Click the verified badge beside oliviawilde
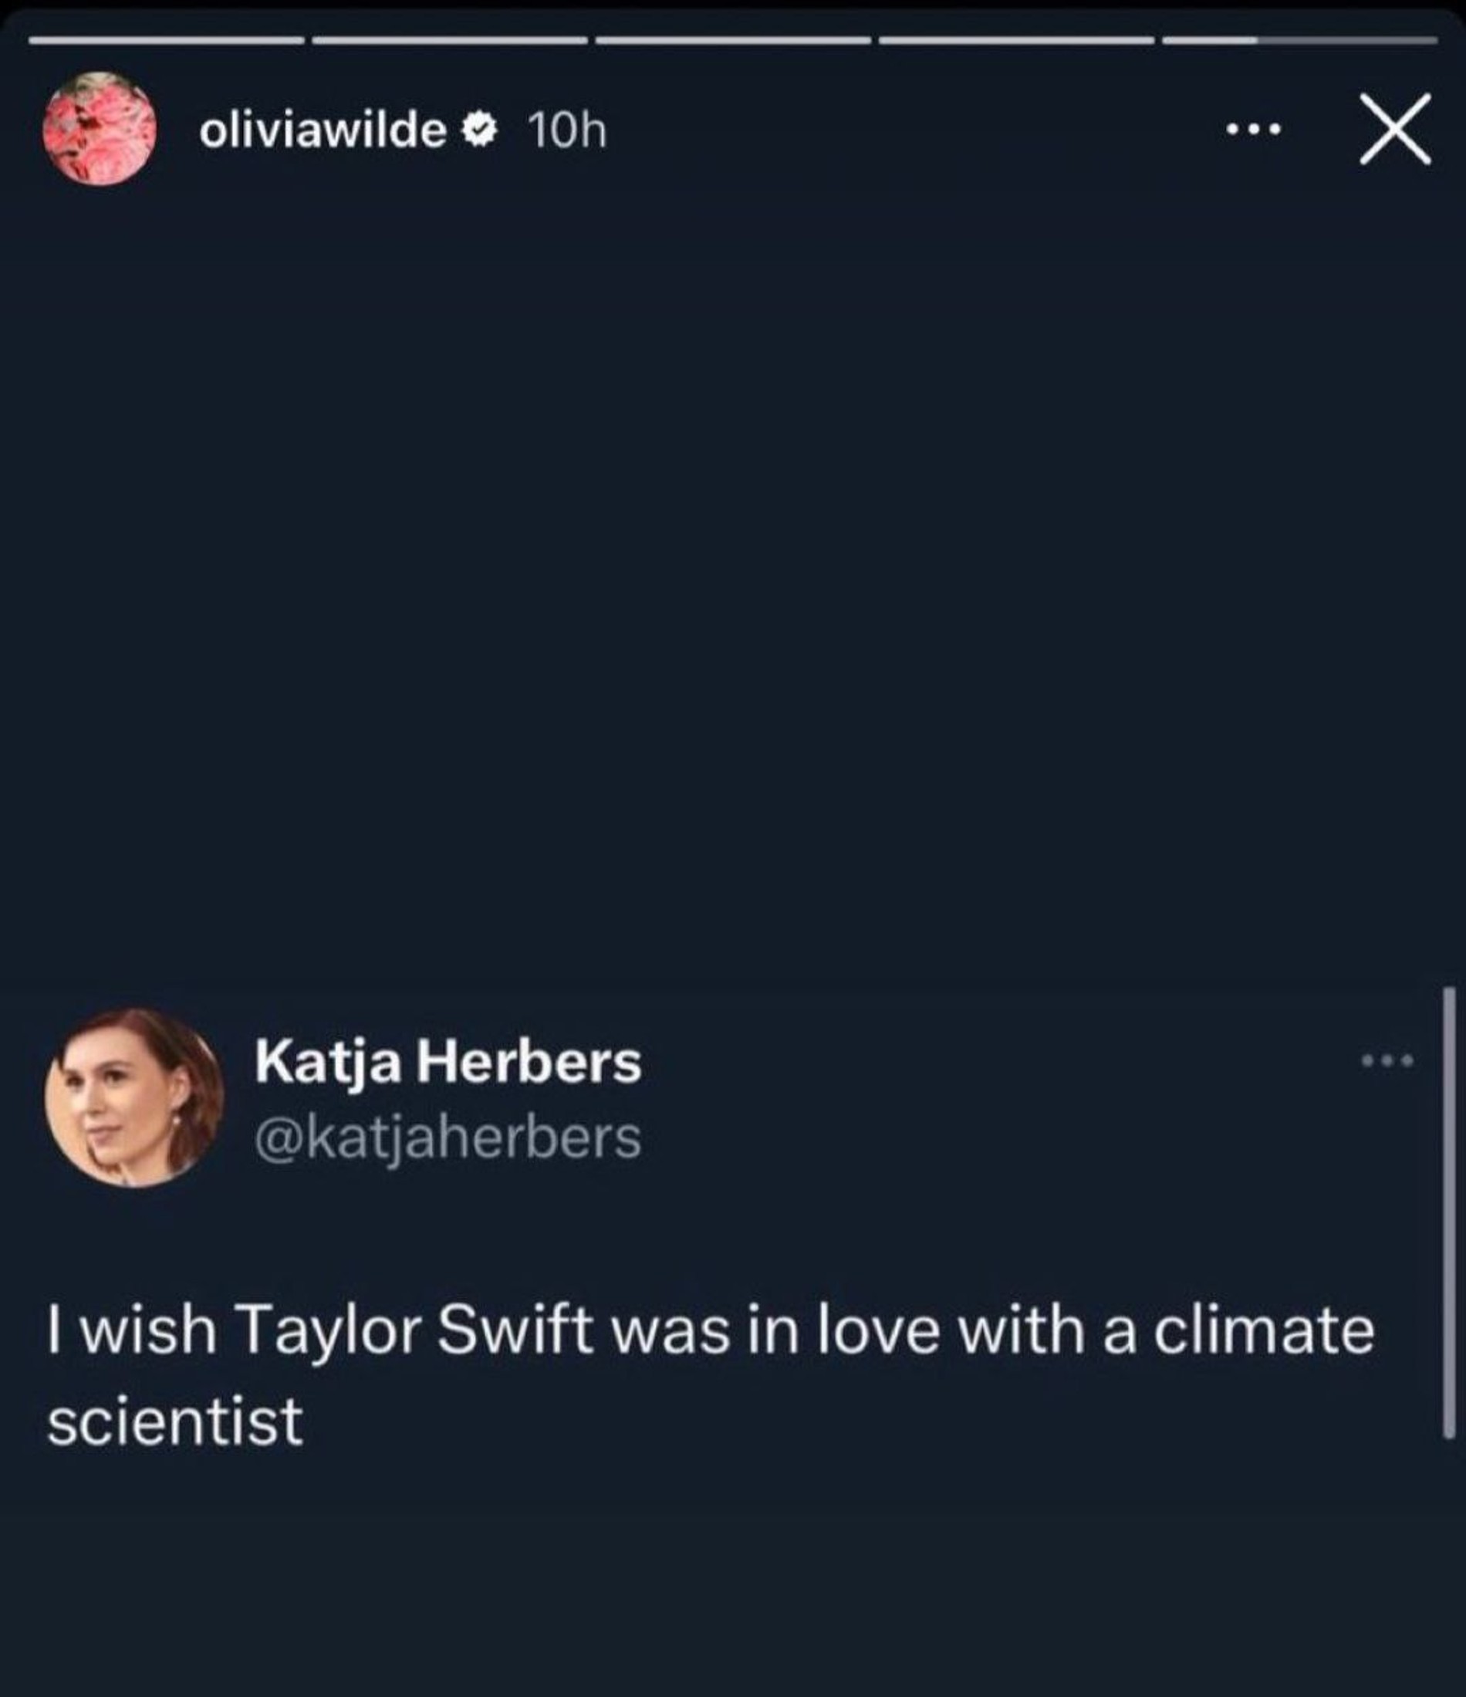This screenshot has width=1466, height=1697. (x=479, y=130)
